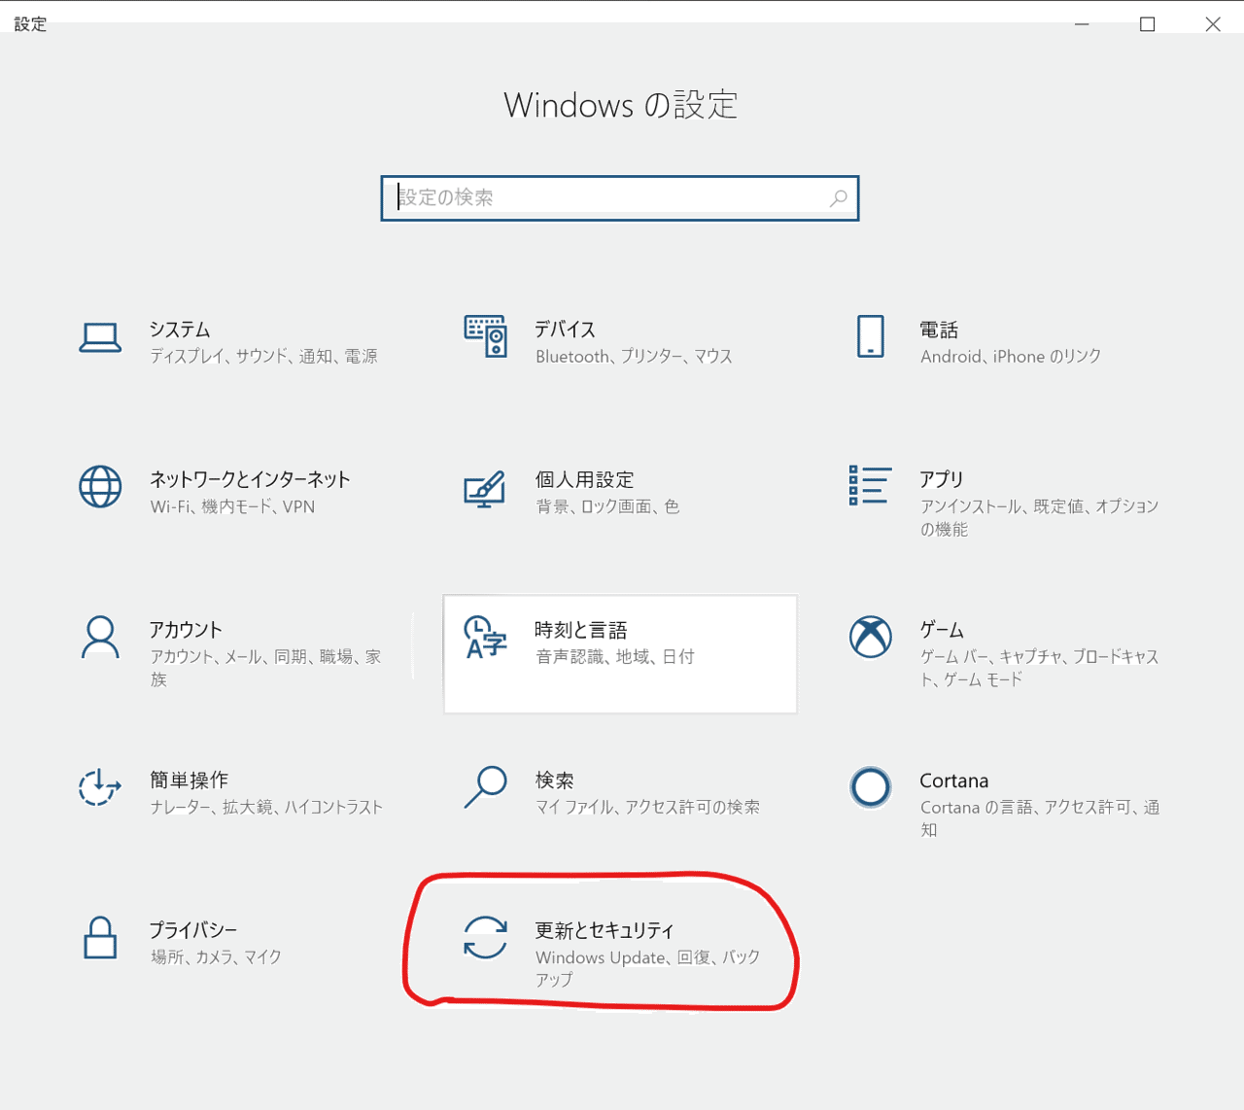Open the システム settings title
This screenshot has height=1110, width=1244.
click(x=180, y=330)
